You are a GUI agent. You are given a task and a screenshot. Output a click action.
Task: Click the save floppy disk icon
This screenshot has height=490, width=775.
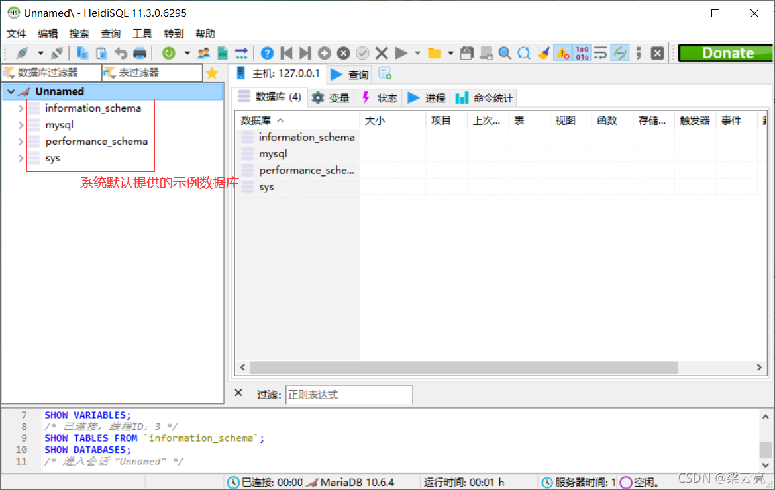tap(466, 53)
